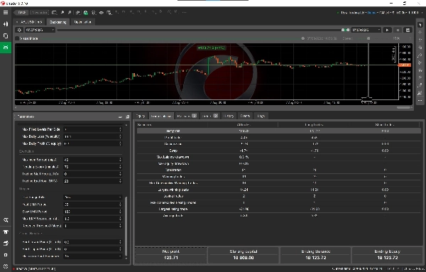Click the backtest range end slider handle

348,30
